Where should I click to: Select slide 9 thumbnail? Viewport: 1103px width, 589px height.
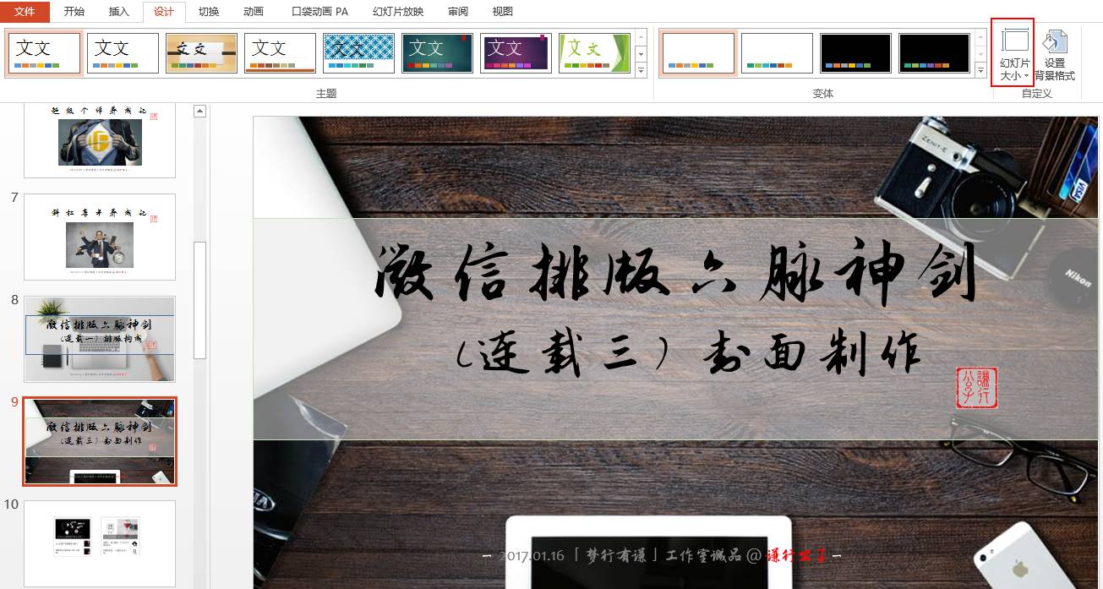click(100, 441)
